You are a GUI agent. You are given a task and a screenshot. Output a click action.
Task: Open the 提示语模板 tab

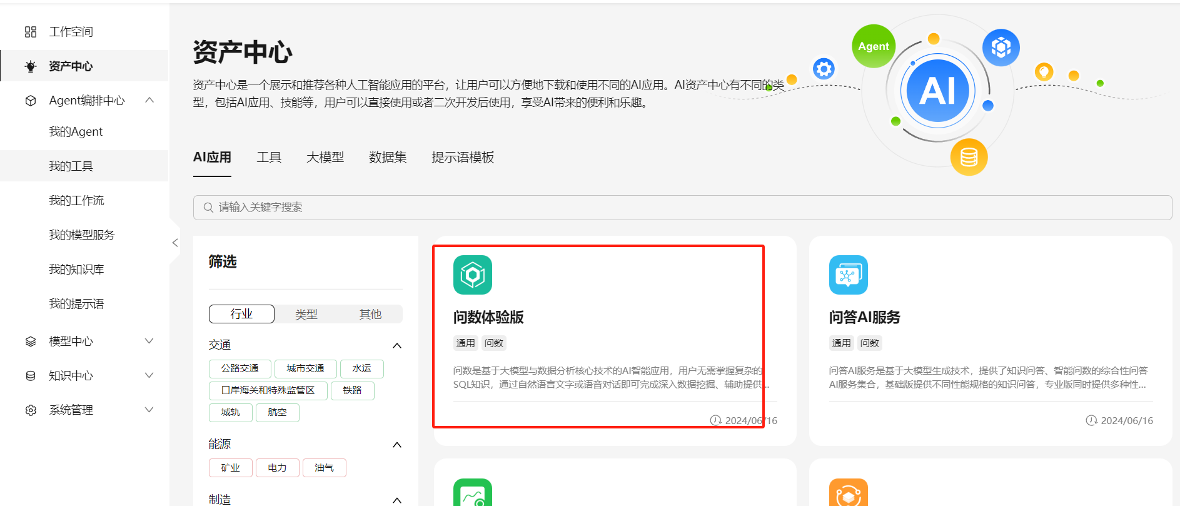pos(463,158)
